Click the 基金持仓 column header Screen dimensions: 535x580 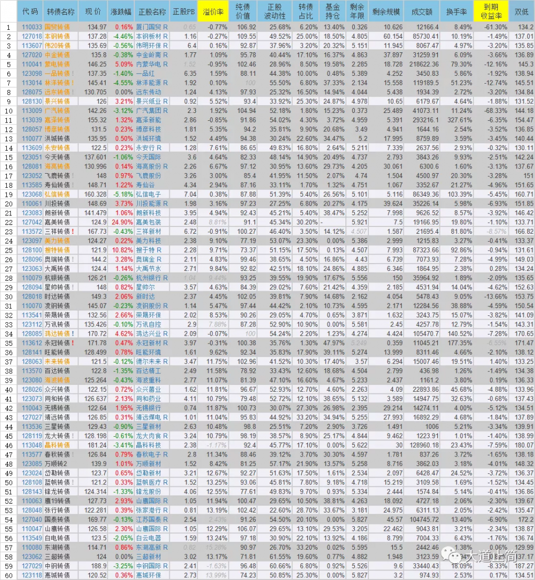332,12
